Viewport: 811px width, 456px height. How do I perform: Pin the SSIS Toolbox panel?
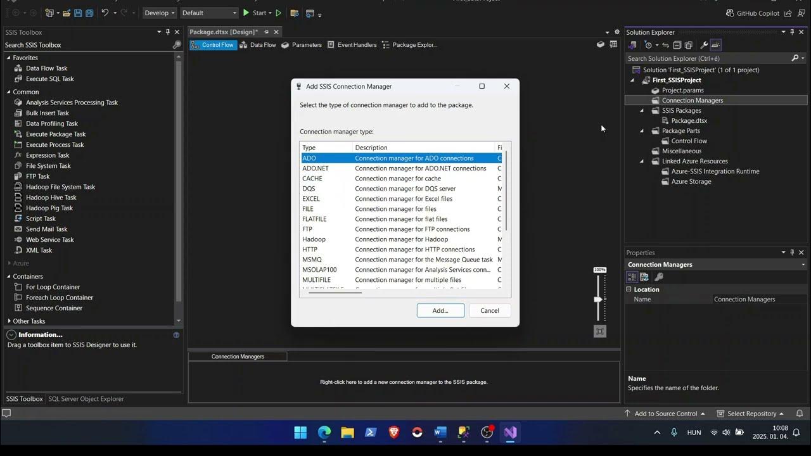coord(167,32)
